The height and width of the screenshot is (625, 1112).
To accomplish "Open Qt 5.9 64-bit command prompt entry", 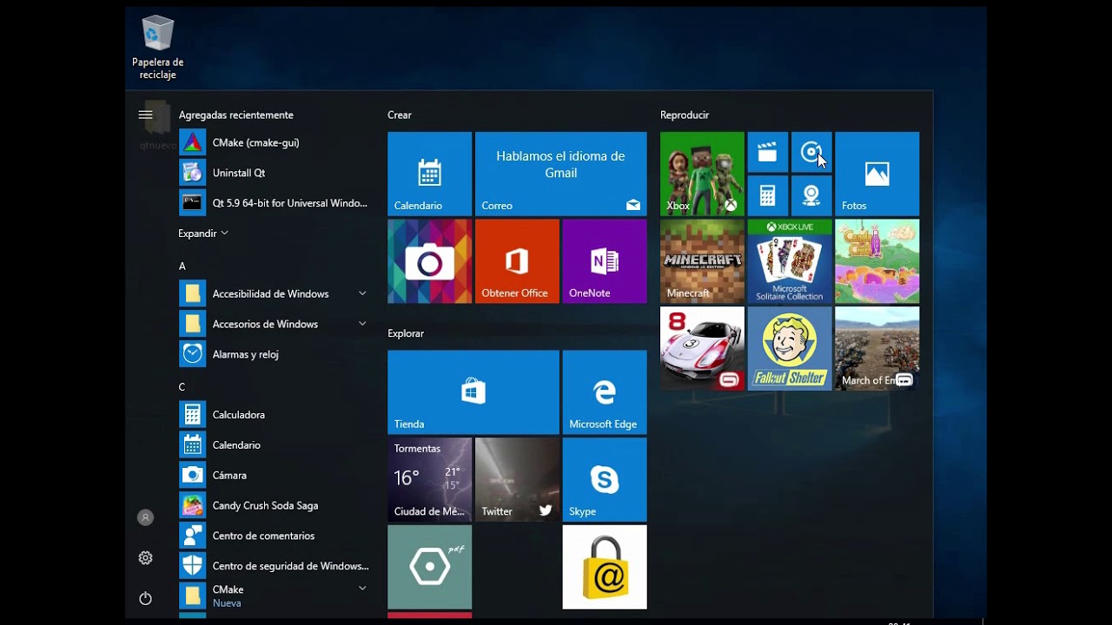I will 274,203.
